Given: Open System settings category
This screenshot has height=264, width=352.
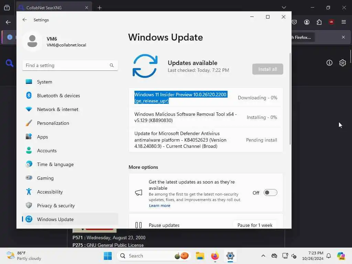Looking at the screenshot, I should point(70,82).
